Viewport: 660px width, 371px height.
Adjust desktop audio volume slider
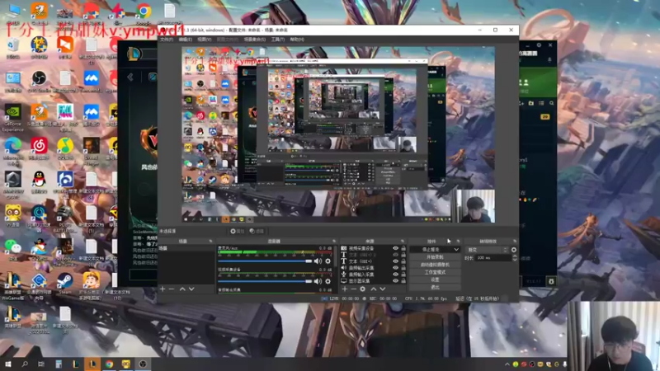tap(265, 261)
